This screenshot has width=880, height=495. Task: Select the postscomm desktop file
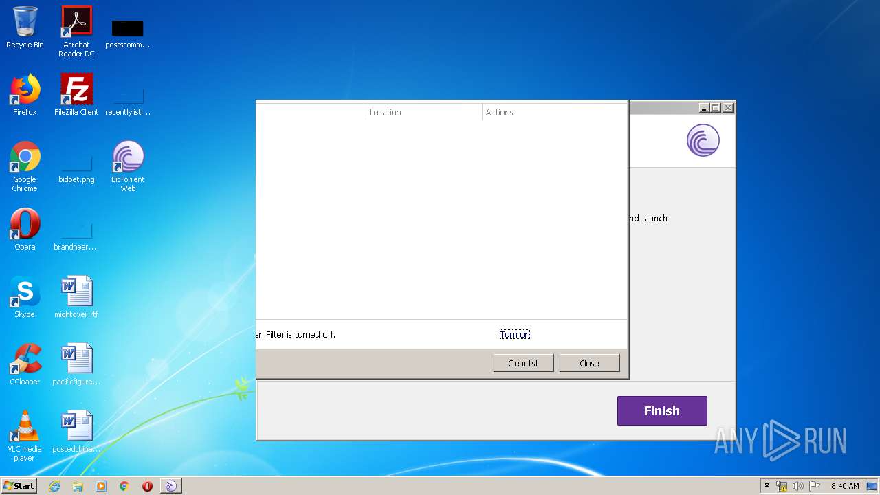(127, 34)
